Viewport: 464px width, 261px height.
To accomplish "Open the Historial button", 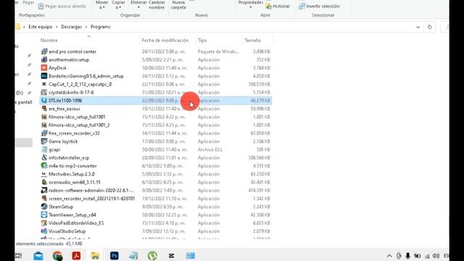I will click(x=278, y=7).
